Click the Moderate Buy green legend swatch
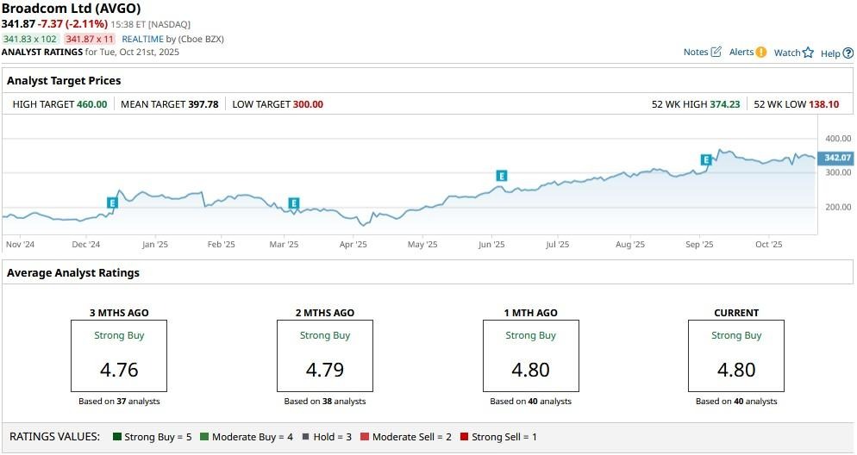Viewport: 857px width, 455px height. (204, 437)
